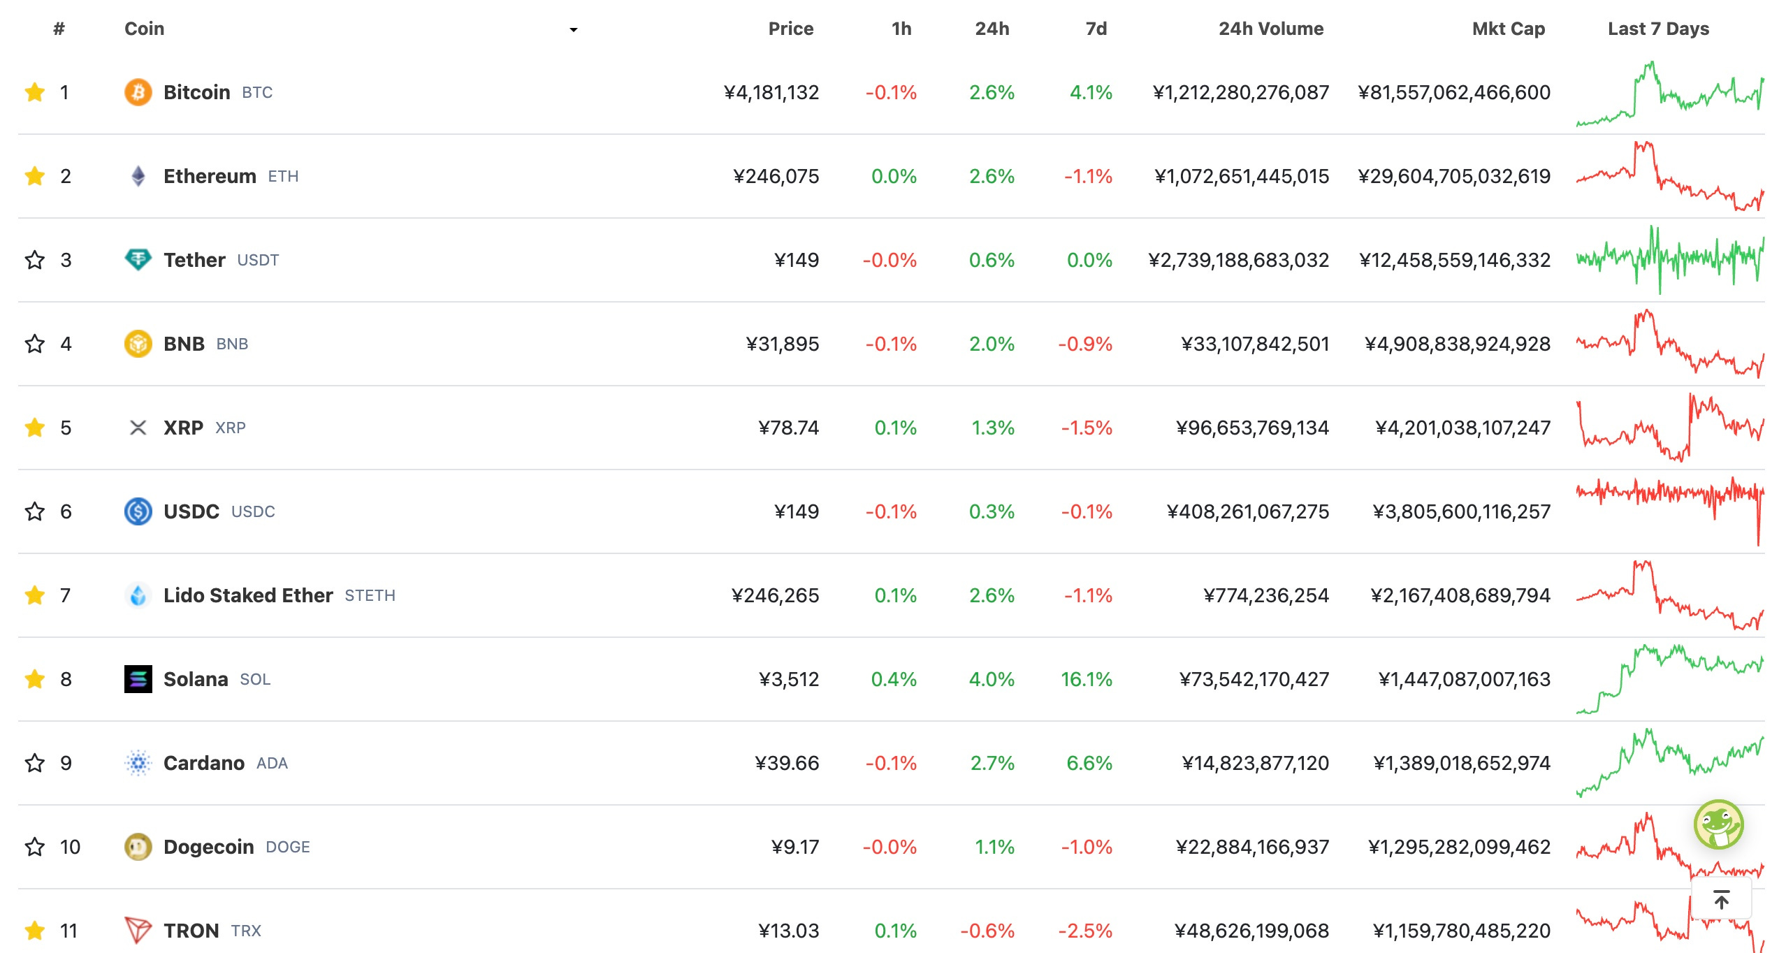Click Ethereum's 7-day sparkline chart
1786x953 pixels.
pyautogui.click(x=1670, y=176)
